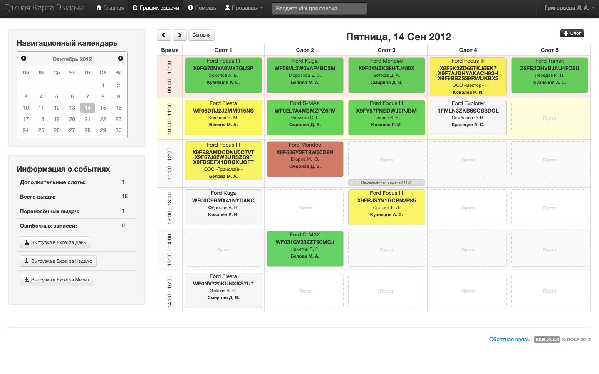Select the empty Слот 1 cell at 13:00 - 14:00
The width and height of the screenshot is (599, 374).
223,249
